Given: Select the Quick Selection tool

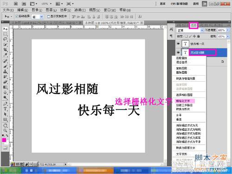Looking at the screenshot, I should point(5,45).
